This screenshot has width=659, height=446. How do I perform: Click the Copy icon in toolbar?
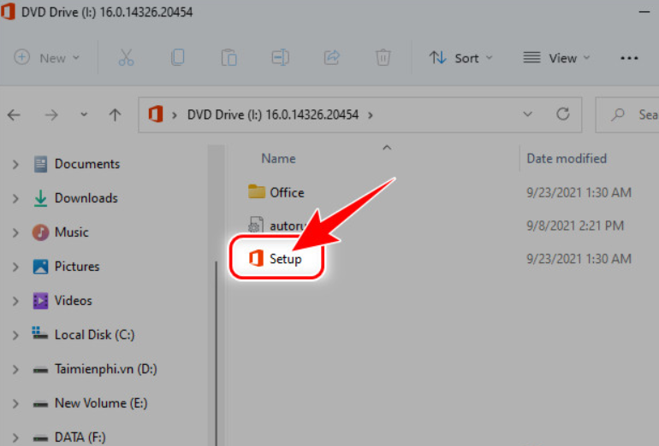coord(177,57)
